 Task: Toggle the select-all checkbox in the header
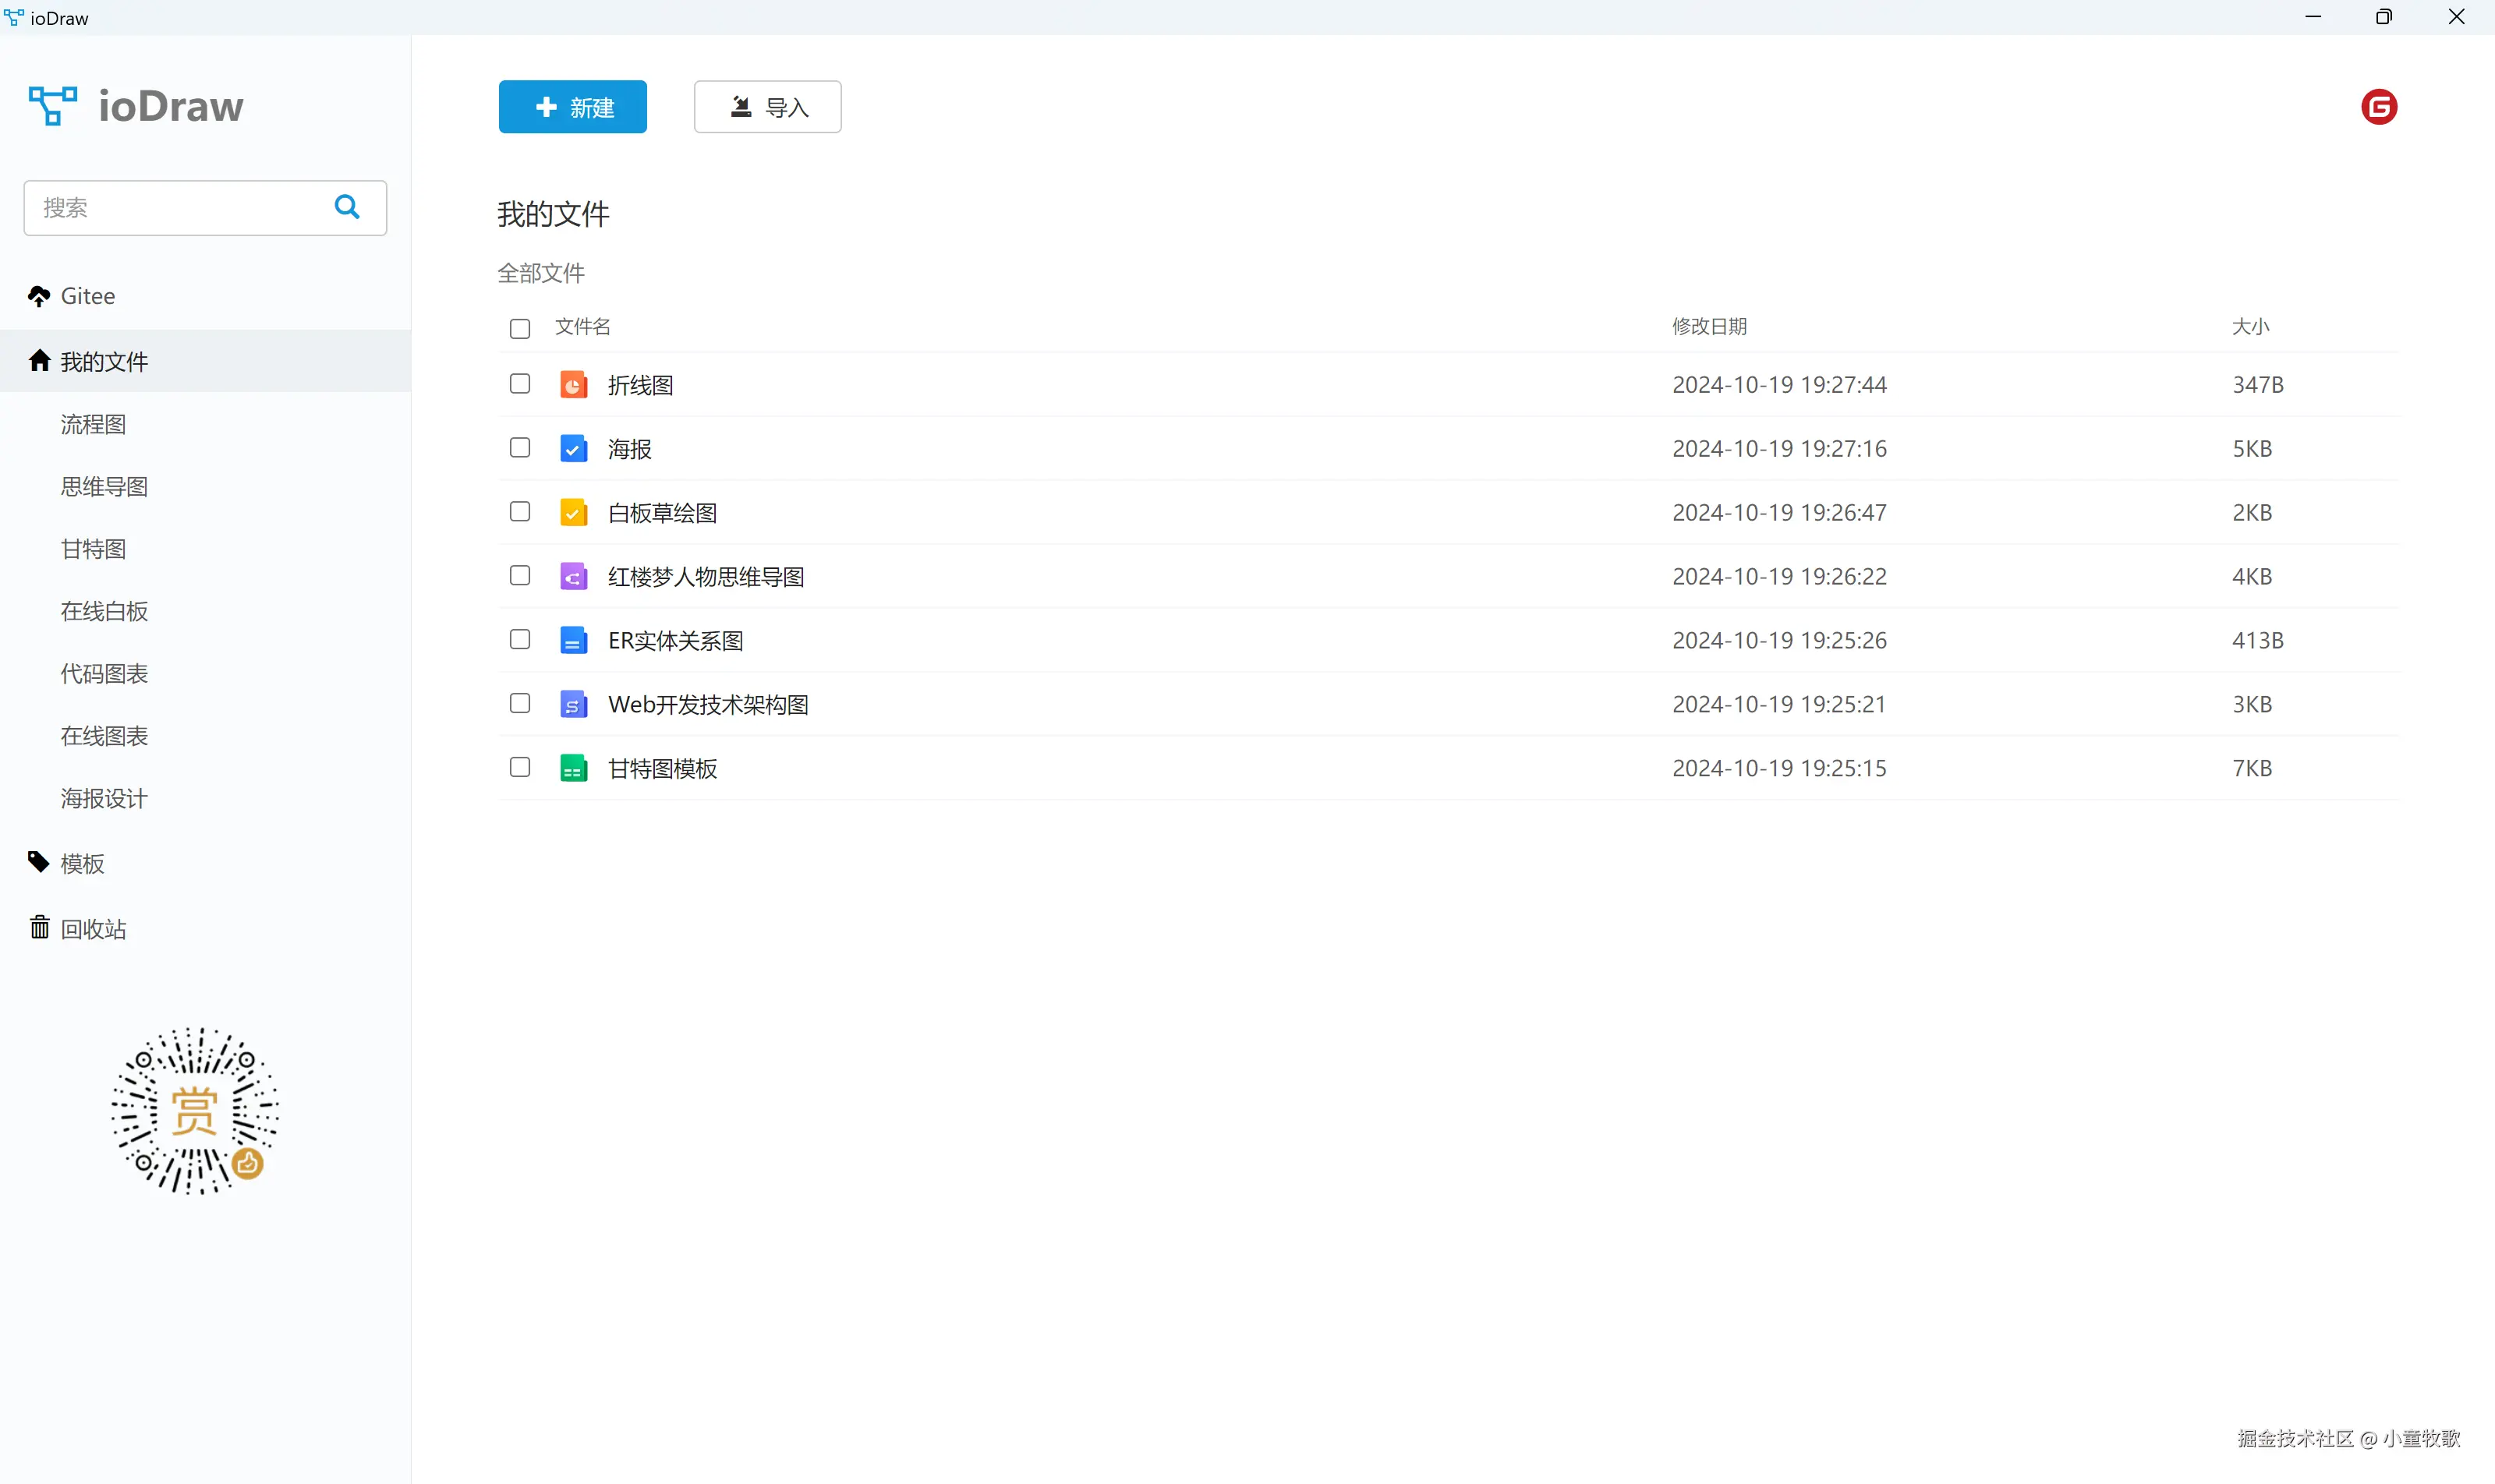tap(519, 328)
